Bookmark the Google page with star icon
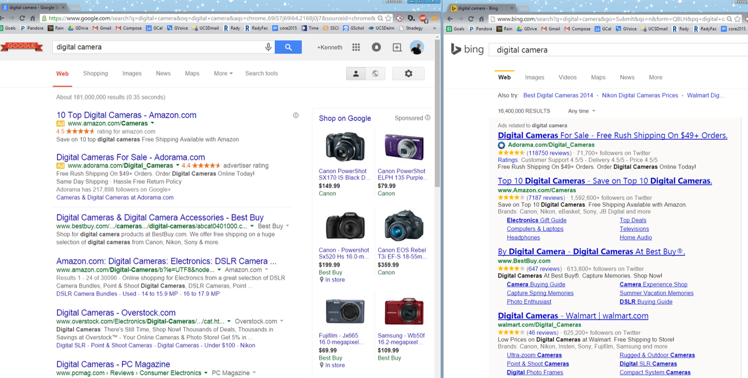Viewport: 748px width, 378px height. pyautogui.click(x=388, y=18)
